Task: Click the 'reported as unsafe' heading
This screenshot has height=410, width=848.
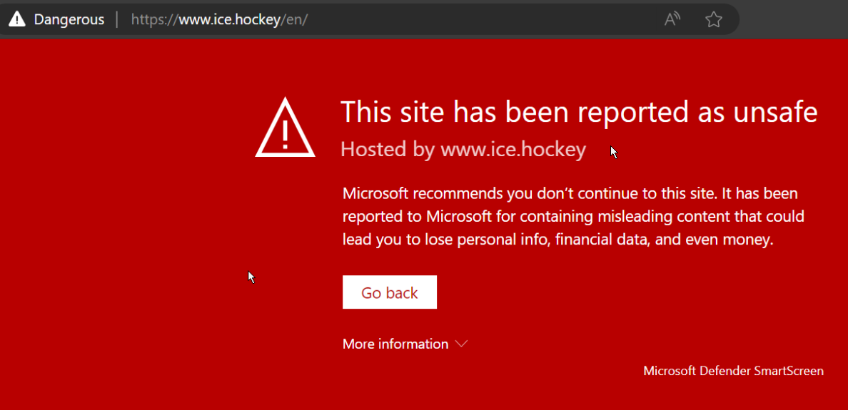Action: click(578, 112)
